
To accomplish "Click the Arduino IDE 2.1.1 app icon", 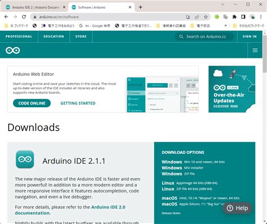I will [25, 159].
